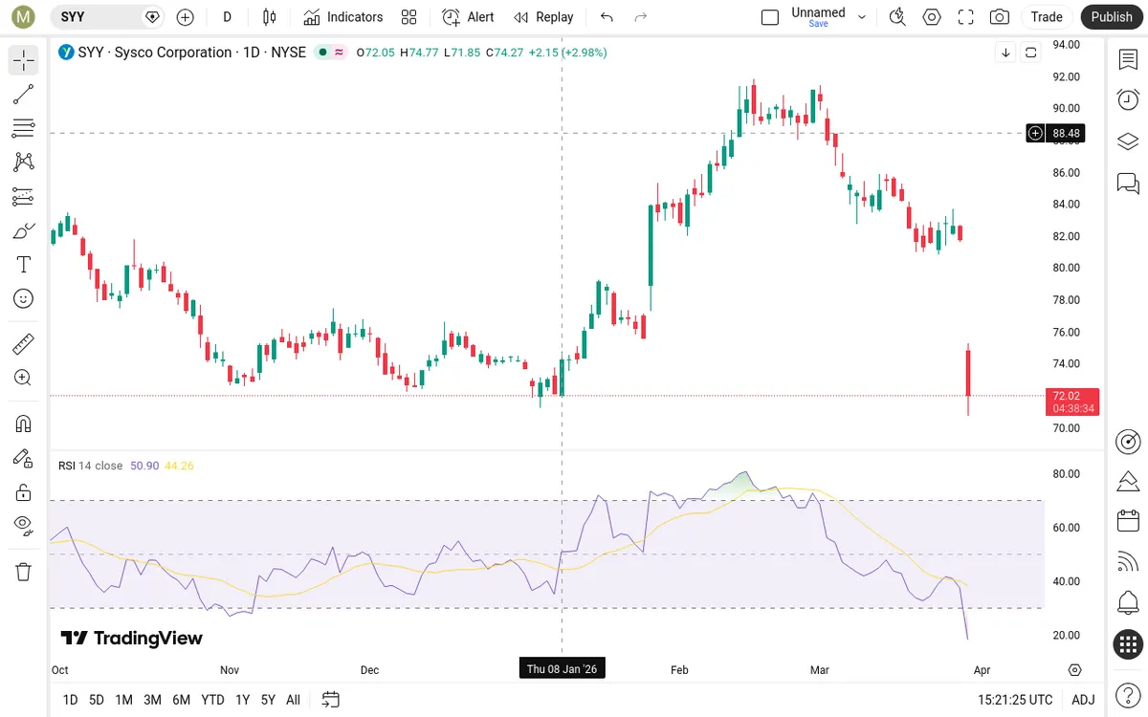The image size is (1148, 717).
Task: Click the Trade button
Action: point(1047,17)
